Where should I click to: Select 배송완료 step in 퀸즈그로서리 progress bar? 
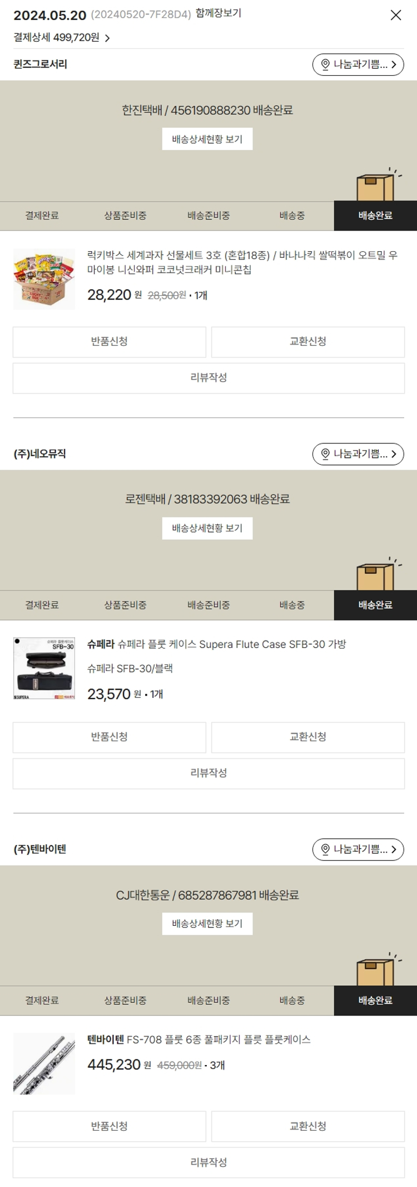tap(375, 216)
